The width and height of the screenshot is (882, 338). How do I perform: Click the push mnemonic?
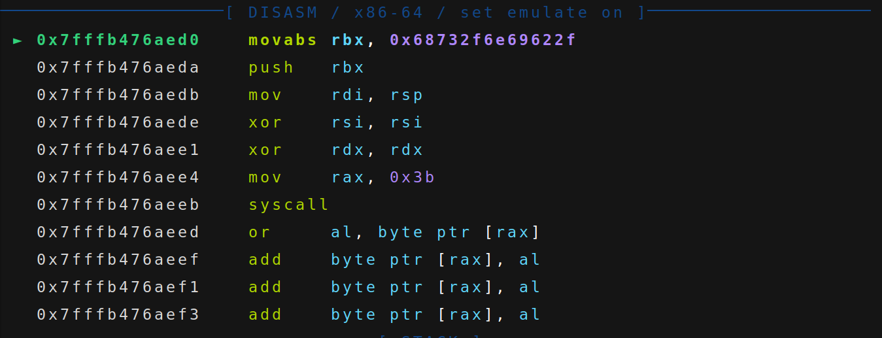coord(271,68)
